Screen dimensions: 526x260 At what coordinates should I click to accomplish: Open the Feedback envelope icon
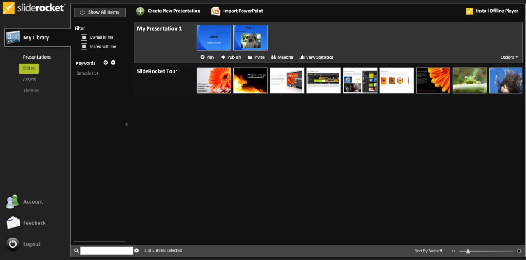pyautogui.click(x=13, y=223)
